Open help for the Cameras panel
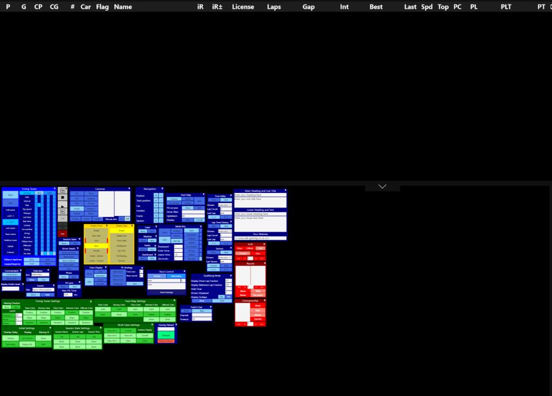Image resolution: width=552 pixels, height=396 pixels. pyautogui.click(x=129, y=189)
